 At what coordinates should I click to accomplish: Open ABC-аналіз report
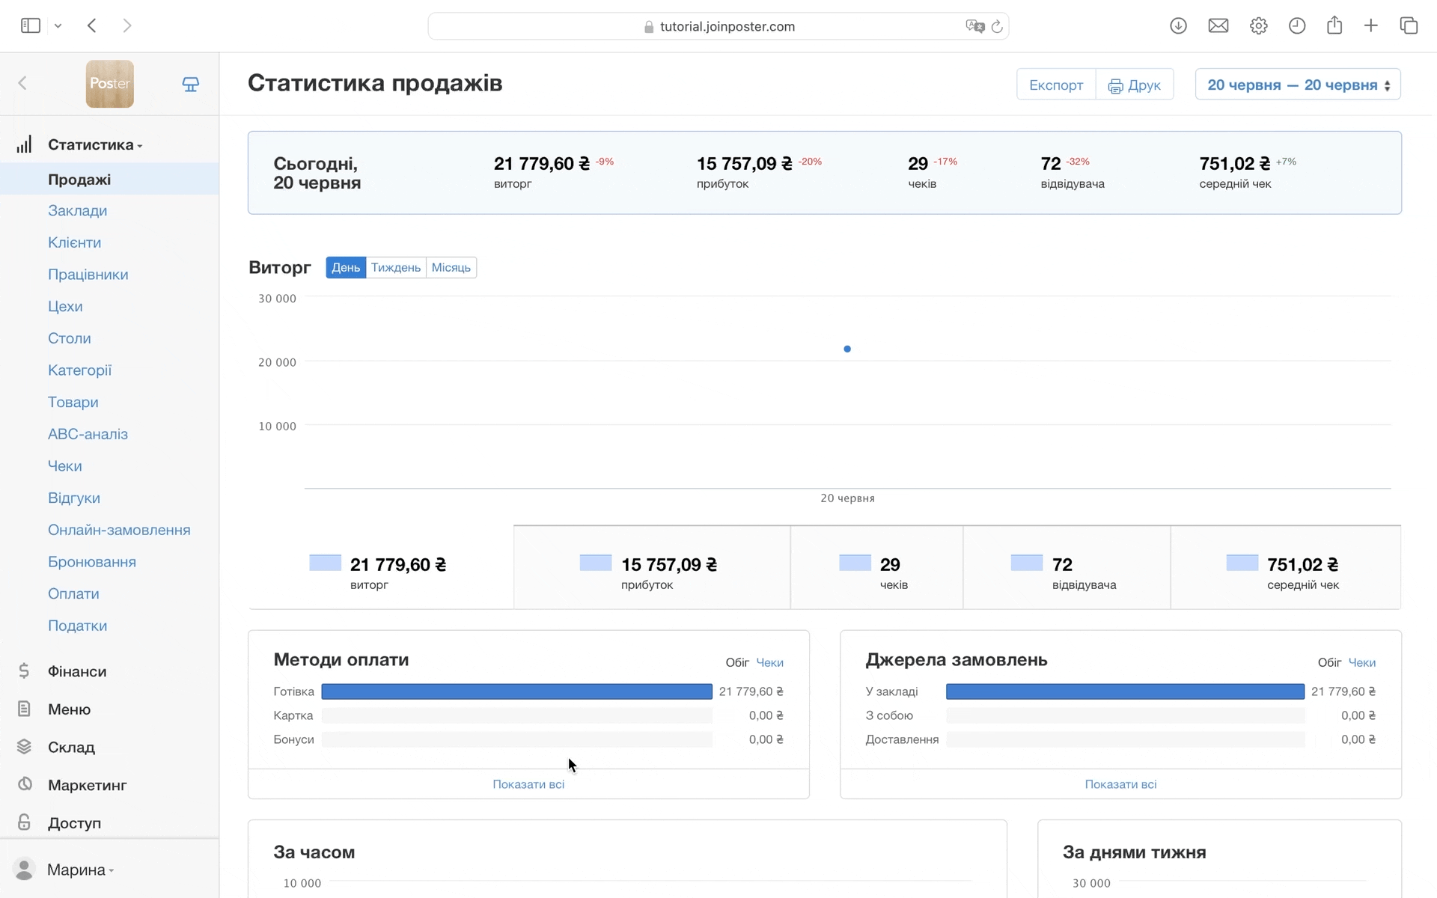(88, 434)
